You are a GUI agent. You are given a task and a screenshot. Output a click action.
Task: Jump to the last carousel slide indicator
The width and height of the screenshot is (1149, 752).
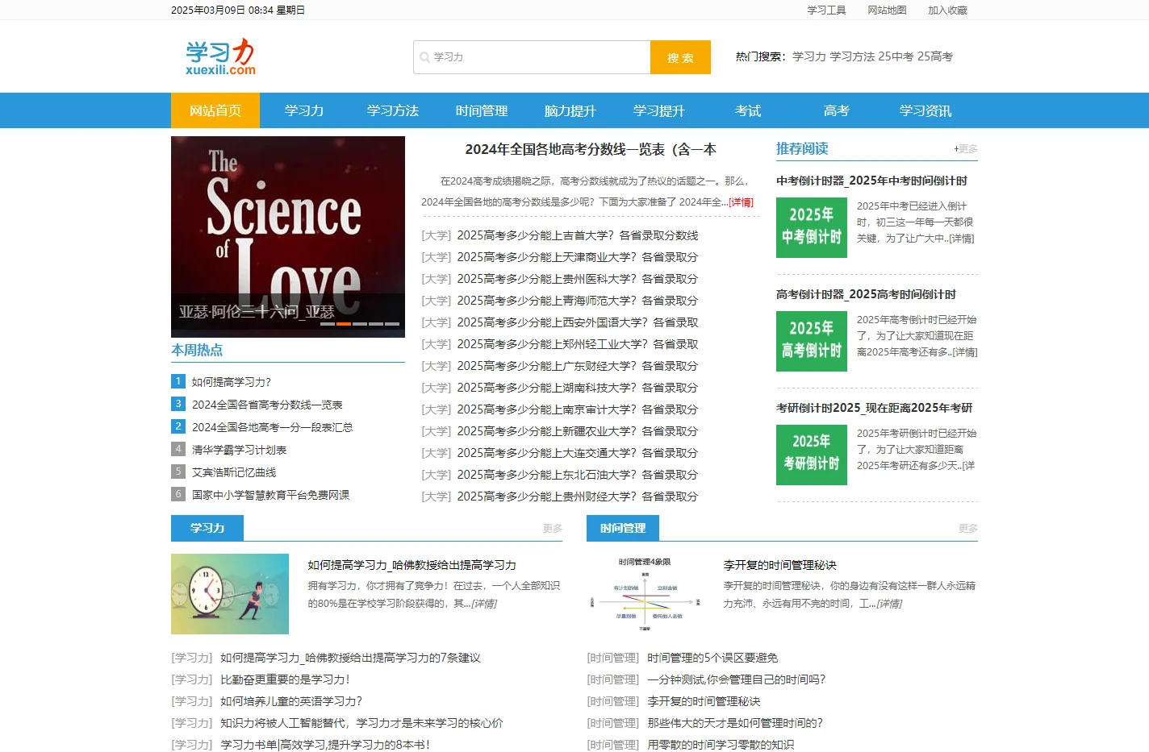click(x=392, y=323)
